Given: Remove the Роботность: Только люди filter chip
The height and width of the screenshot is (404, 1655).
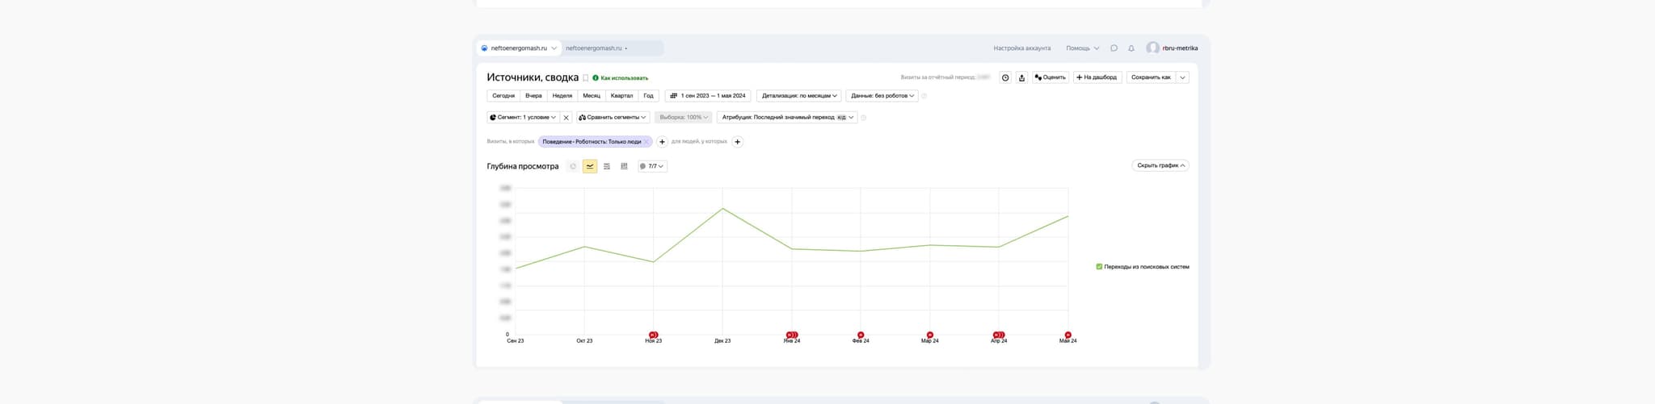Looking at the screenshot, I should pos(646,142).
